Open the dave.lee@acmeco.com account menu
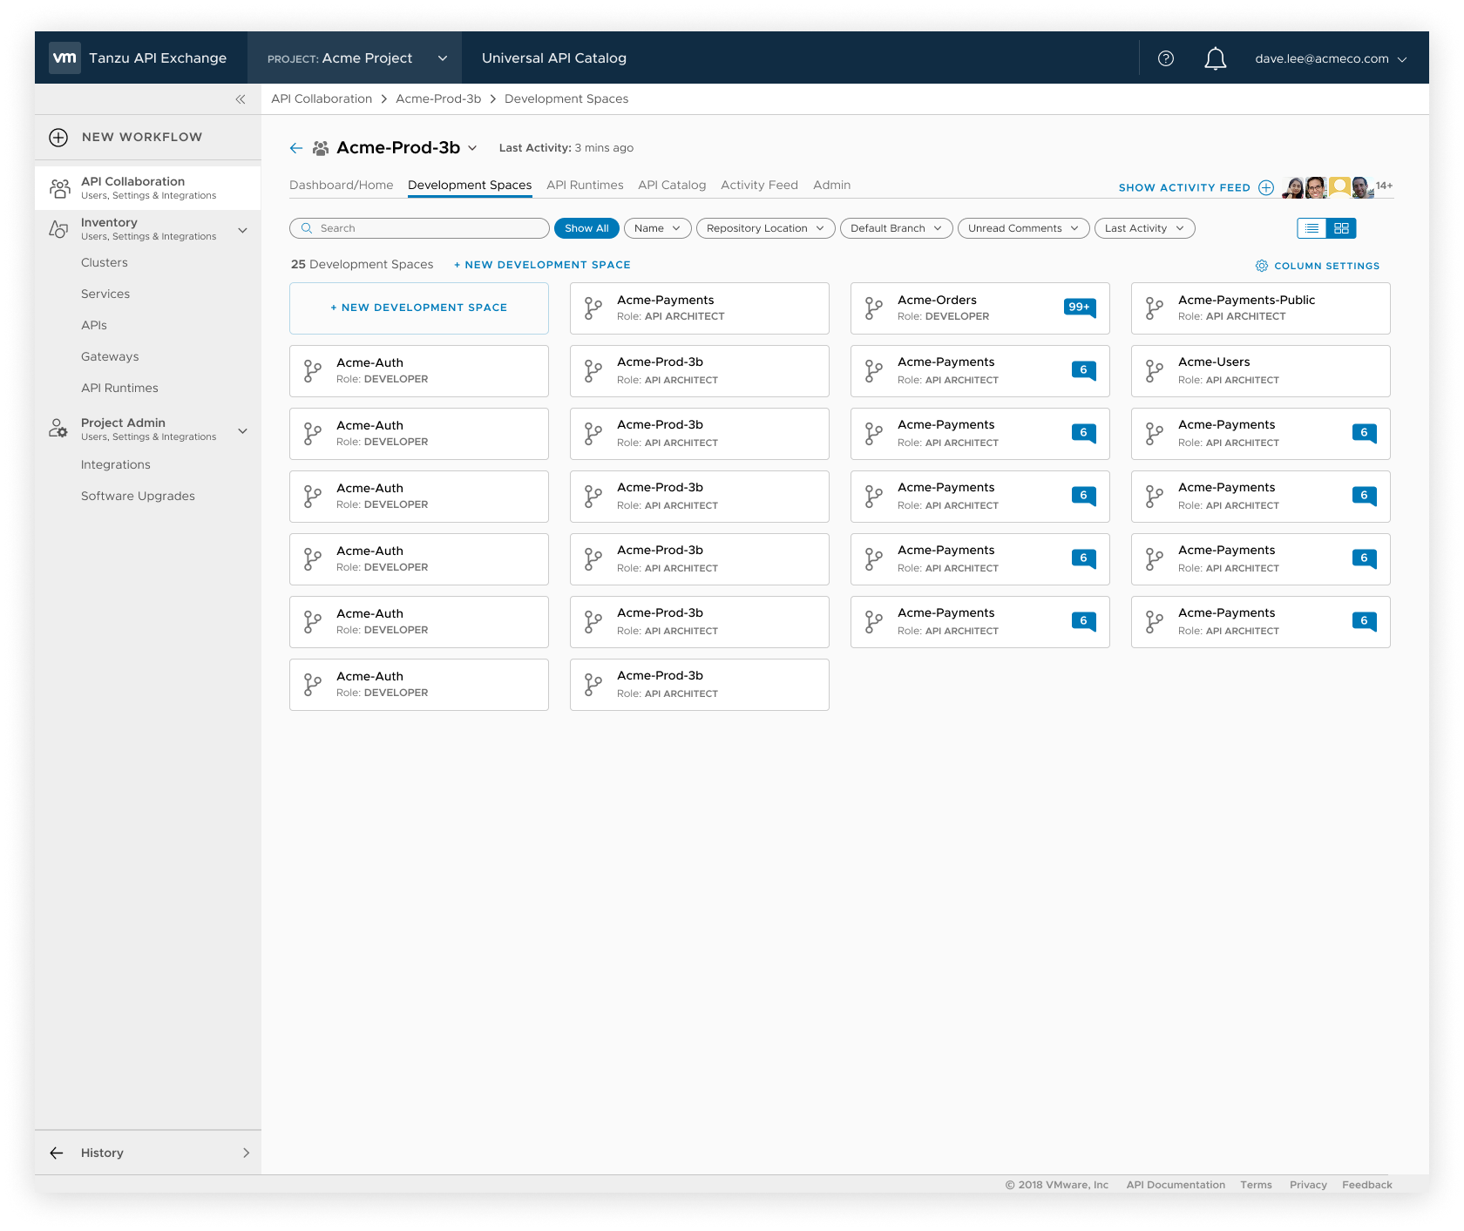Viewport: 1464px width, 1231px height. pos(1331,58)
